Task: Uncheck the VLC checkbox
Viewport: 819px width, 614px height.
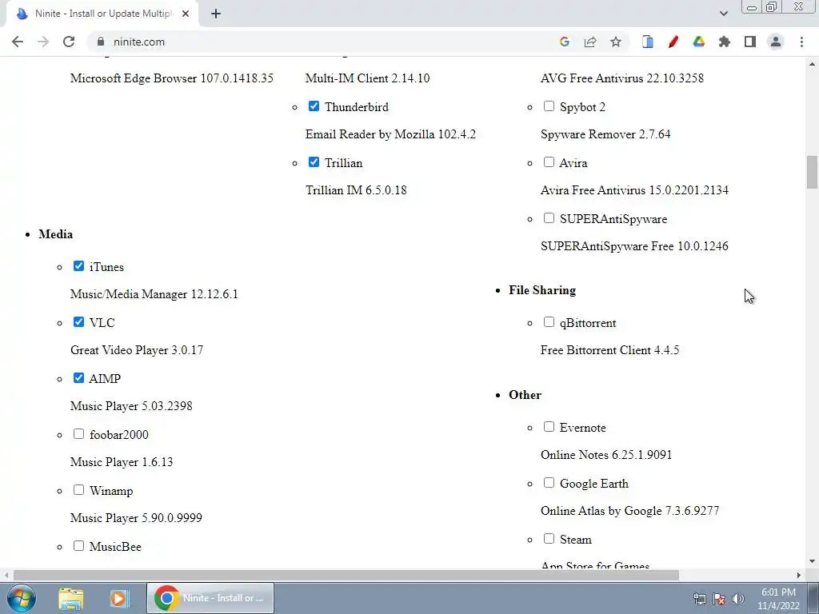Action: 79,321
